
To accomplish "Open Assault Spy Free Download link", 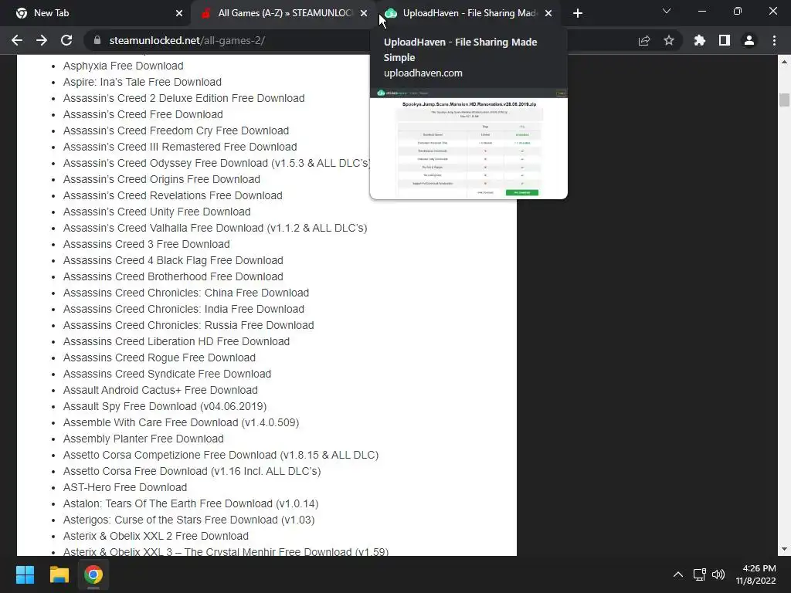I will click(165, 406).
